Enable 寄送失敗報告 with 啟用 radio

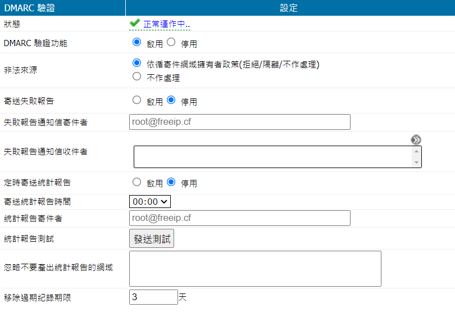136,100
